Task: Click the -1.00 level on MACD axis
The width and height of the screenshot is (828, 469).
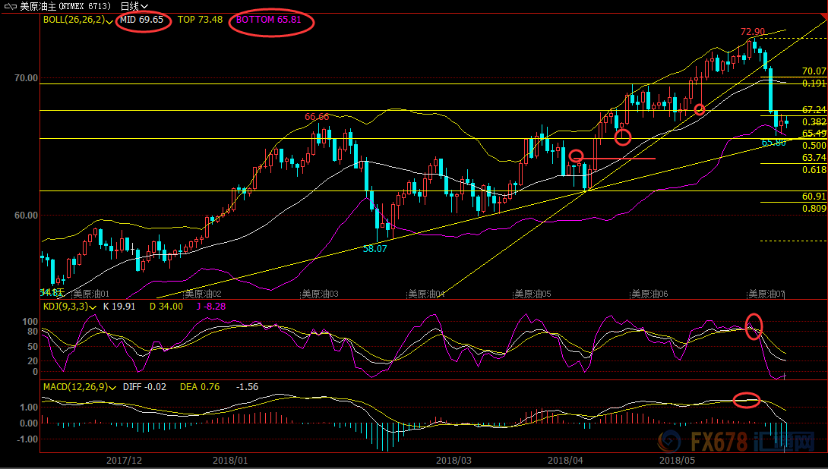Action: [27, 439]
